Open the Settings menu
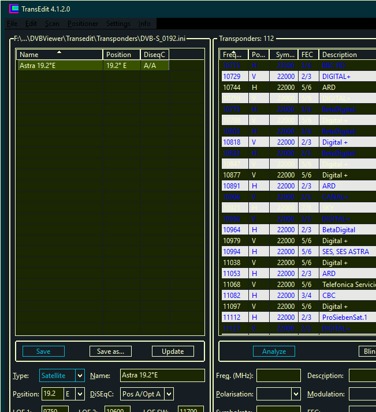This screenshot has height=412, width=376. (118, 24)
